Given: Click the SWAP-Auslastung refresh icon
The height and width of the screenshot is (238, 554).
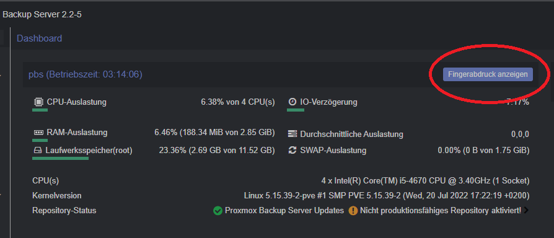Looking at the screenshot, I should coord(292,151).
